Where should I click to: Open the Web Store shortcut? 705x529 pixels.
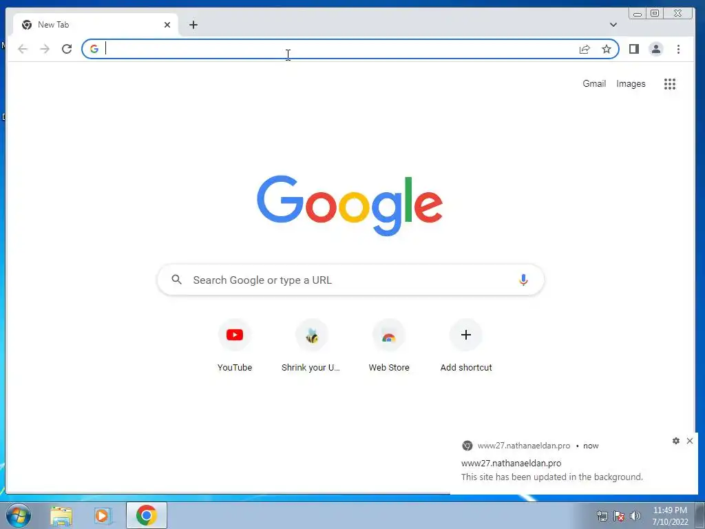point(389,346)
